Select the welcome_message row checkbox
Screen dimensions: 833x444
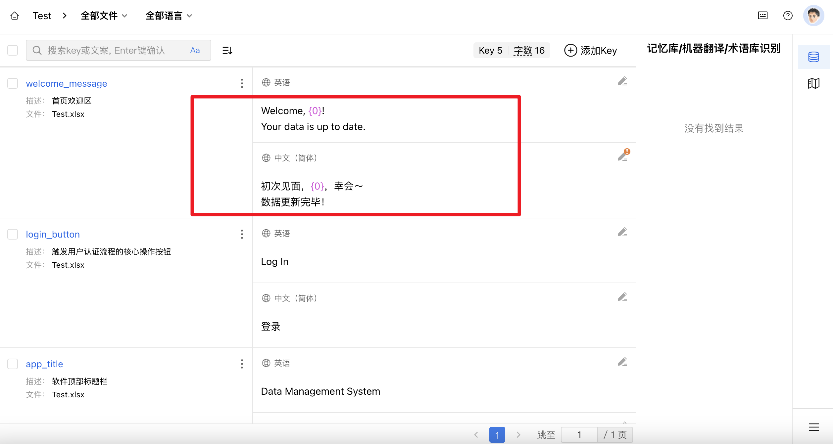[13, 83]
